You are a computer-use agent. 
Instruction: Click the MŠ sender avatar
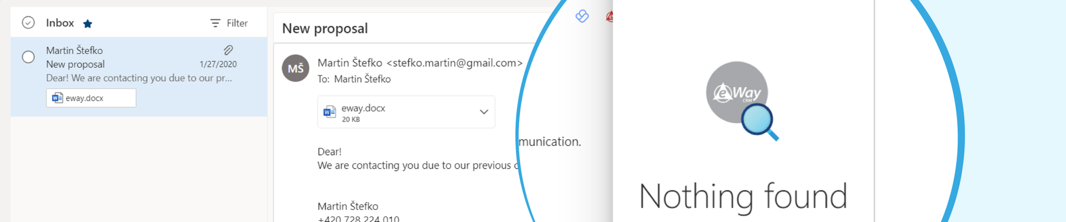click(x=296, y=68)
